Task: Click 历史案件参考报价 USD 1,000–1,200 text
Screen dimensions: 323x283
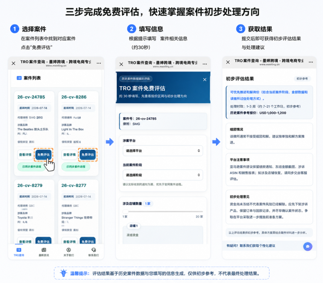Action: [x=258, y=113]
